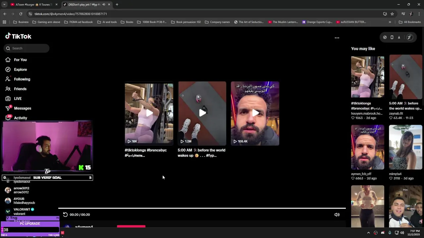This screenshot has width=424, height=238.
Task: Click the phone app icon in top pill
Action: 392,37
